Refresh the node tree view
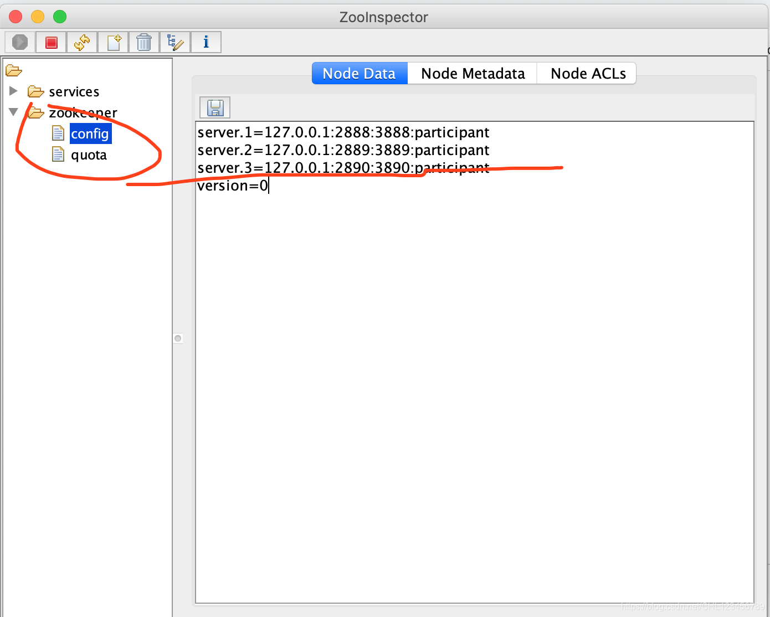Viewport: 770px width, 617px height. (x=83, y=42)
